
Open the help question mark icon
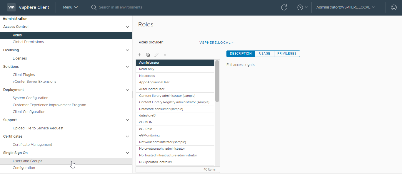pyautogui.click(x=300, y=7)
